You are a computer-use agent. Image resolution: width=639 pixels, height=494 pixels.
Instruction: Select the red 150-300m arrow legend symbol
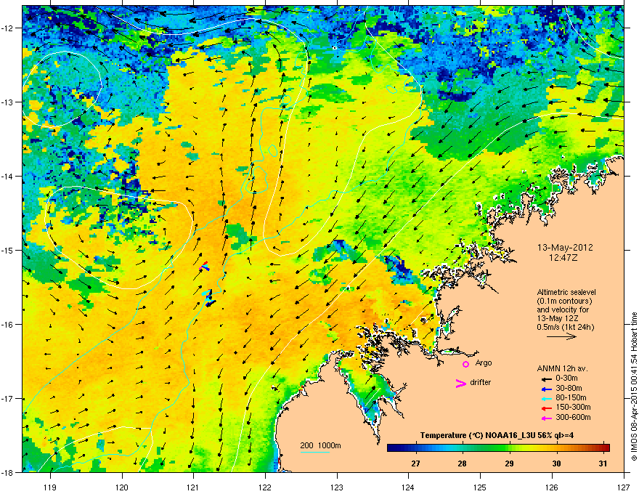coord(545,408)
